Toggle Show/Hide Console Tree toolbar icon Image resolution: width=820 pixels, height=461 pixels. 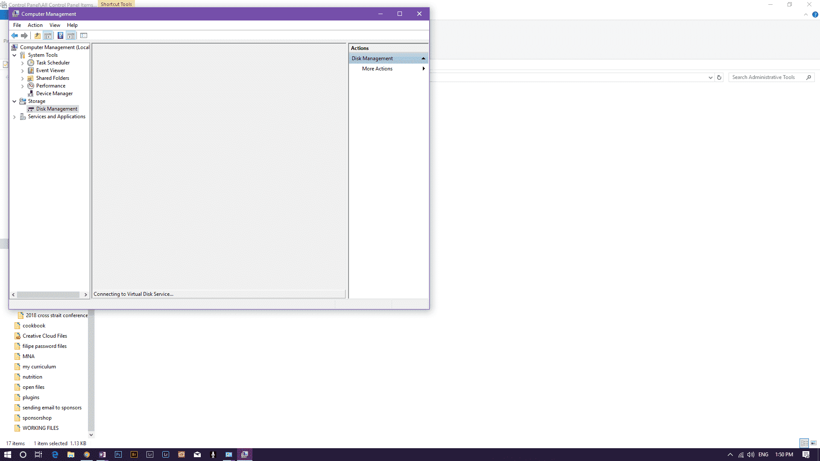pos(48,35)
